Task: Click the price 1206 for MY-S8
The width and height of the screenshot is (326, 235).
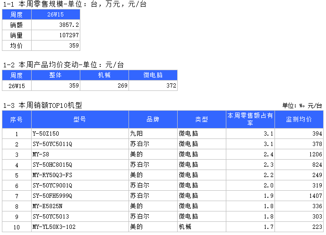Action: pos(299,154)
